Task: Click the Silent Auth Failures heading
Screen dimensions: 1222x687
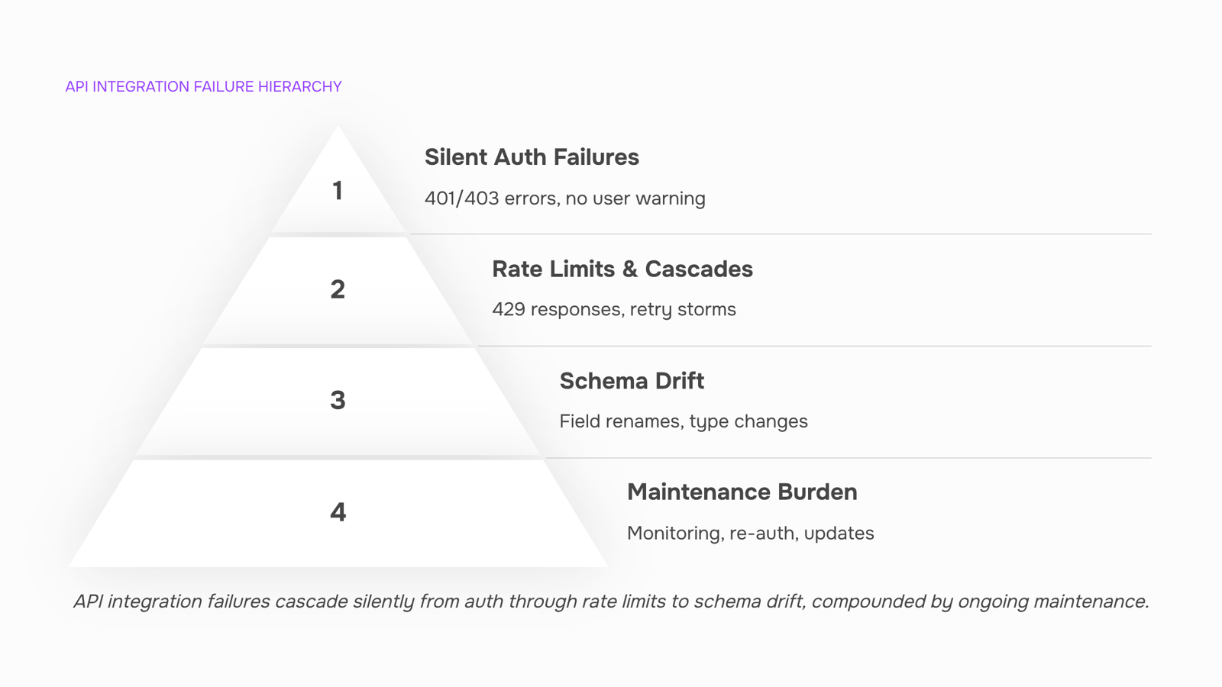Action: (532, 157)
